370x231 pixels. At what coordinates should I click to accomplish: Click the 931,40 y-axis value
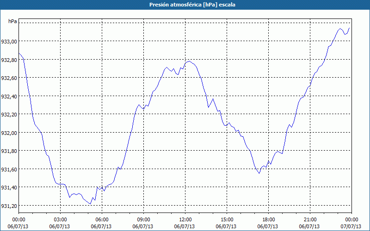tap(9, 188)
